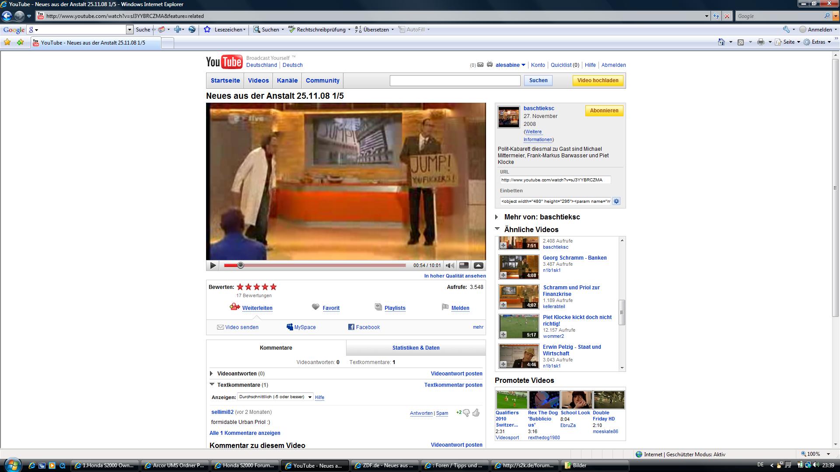Open the YouTube inbox envelope icon
This screenshot has height=472, width=840.
480,65
